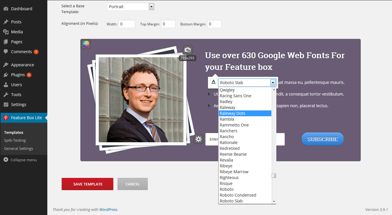Viewport: 392px width, 215px height.
Task: Pick Rambla from the font list
Action: [245, 119]
